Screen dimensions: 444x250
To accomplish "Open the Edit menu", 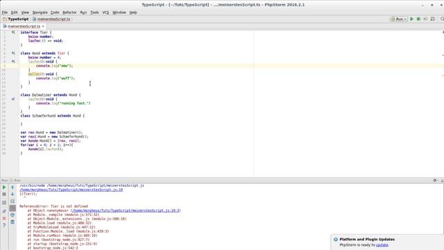I will coord(14,12).
